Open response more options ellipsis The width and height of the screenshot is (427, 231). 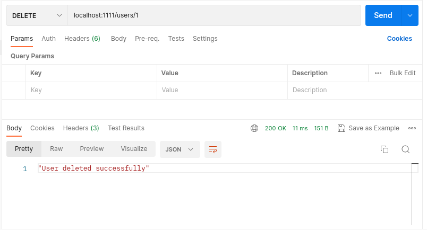412,128
